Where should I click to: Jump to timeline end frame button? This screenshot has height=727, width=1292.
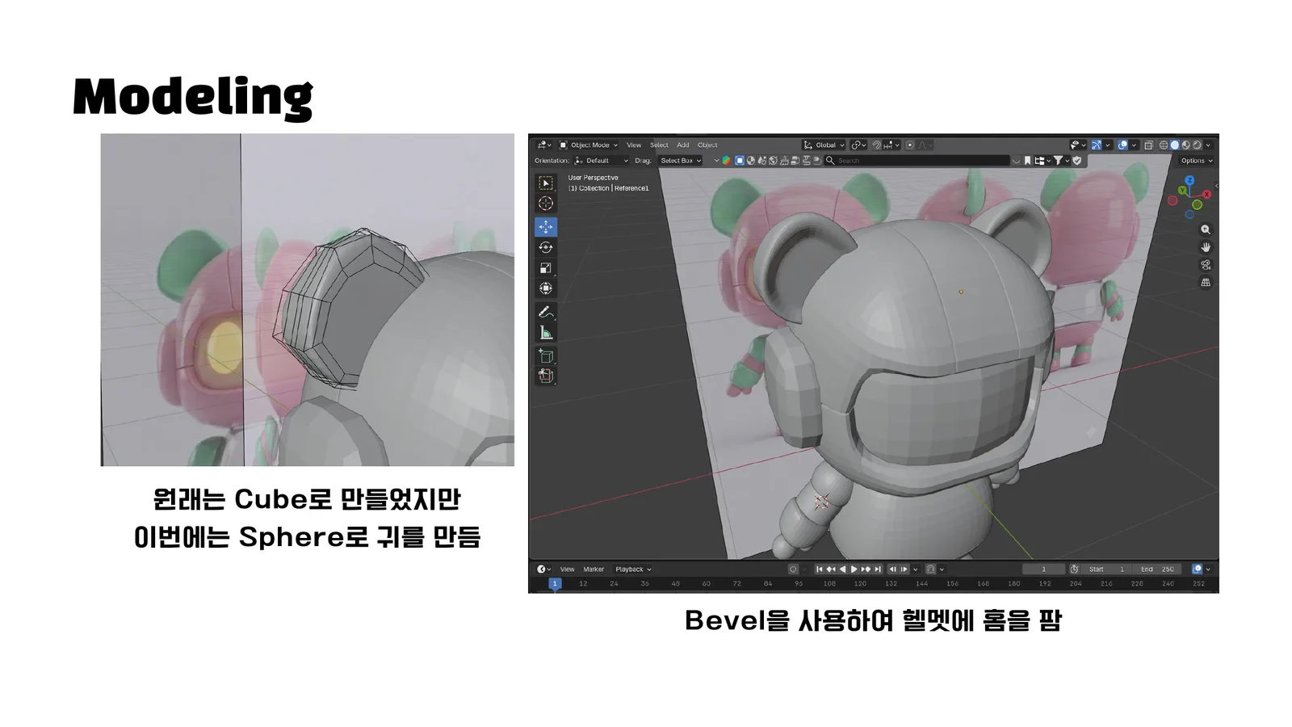[878, 569]
